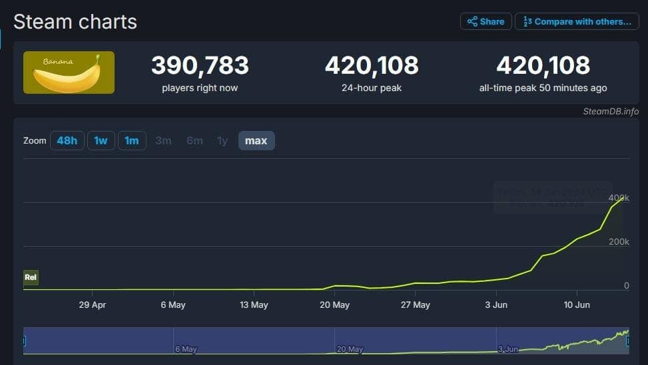The image size is (648, 365).
Task: Set chart zoom to 48h
Action: coord(67,141)
